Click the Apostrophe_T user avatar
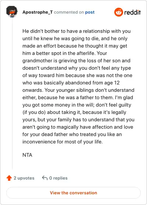The width and height of the screenshot is (147, 205). 12,12
